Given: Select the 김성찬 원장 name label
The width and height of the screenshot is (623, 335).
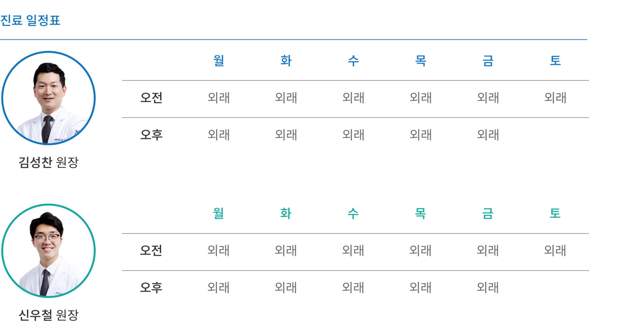Looking at the screenshot, I should 49,162.
